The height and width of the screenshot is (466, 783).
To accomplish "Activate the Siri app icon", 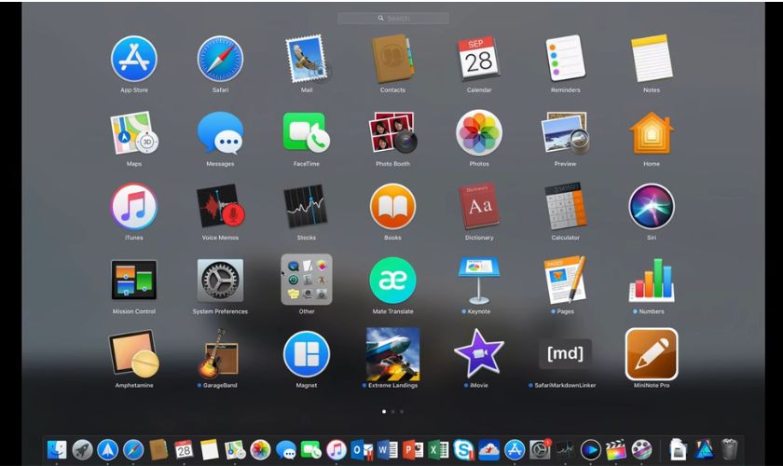I will (x=652, y=207).
